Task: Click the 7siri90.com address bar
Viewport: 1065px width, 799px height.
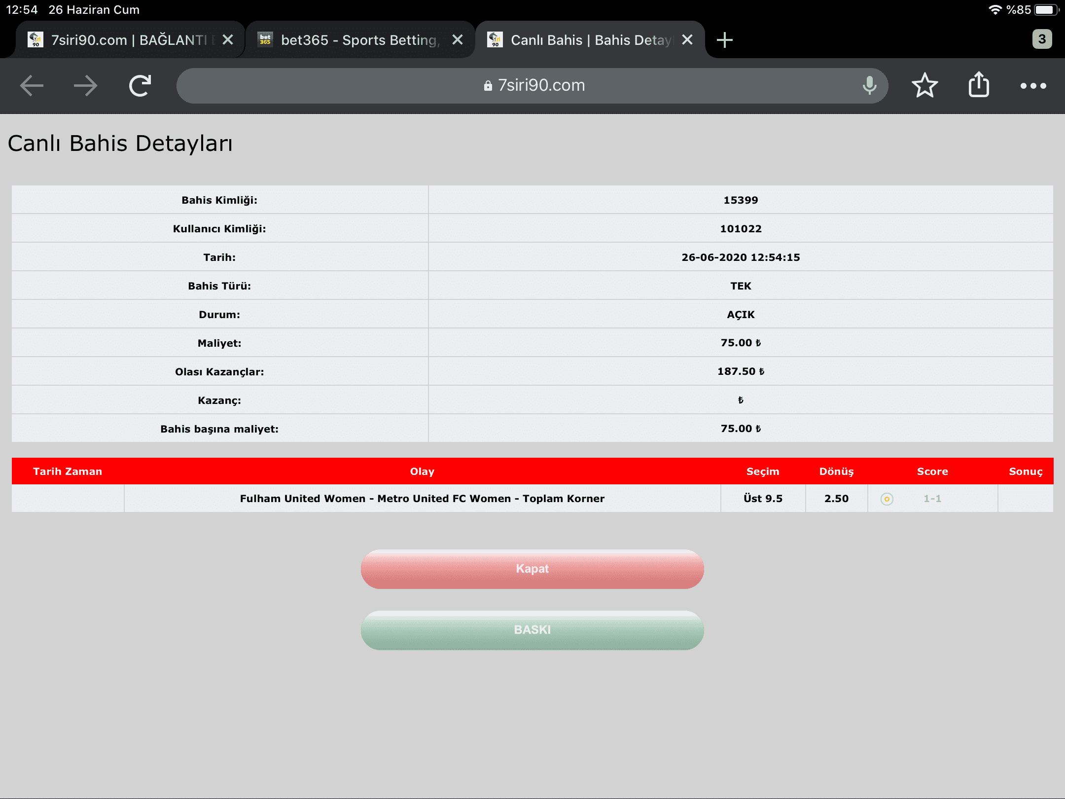Action: (x=532, y=86)
